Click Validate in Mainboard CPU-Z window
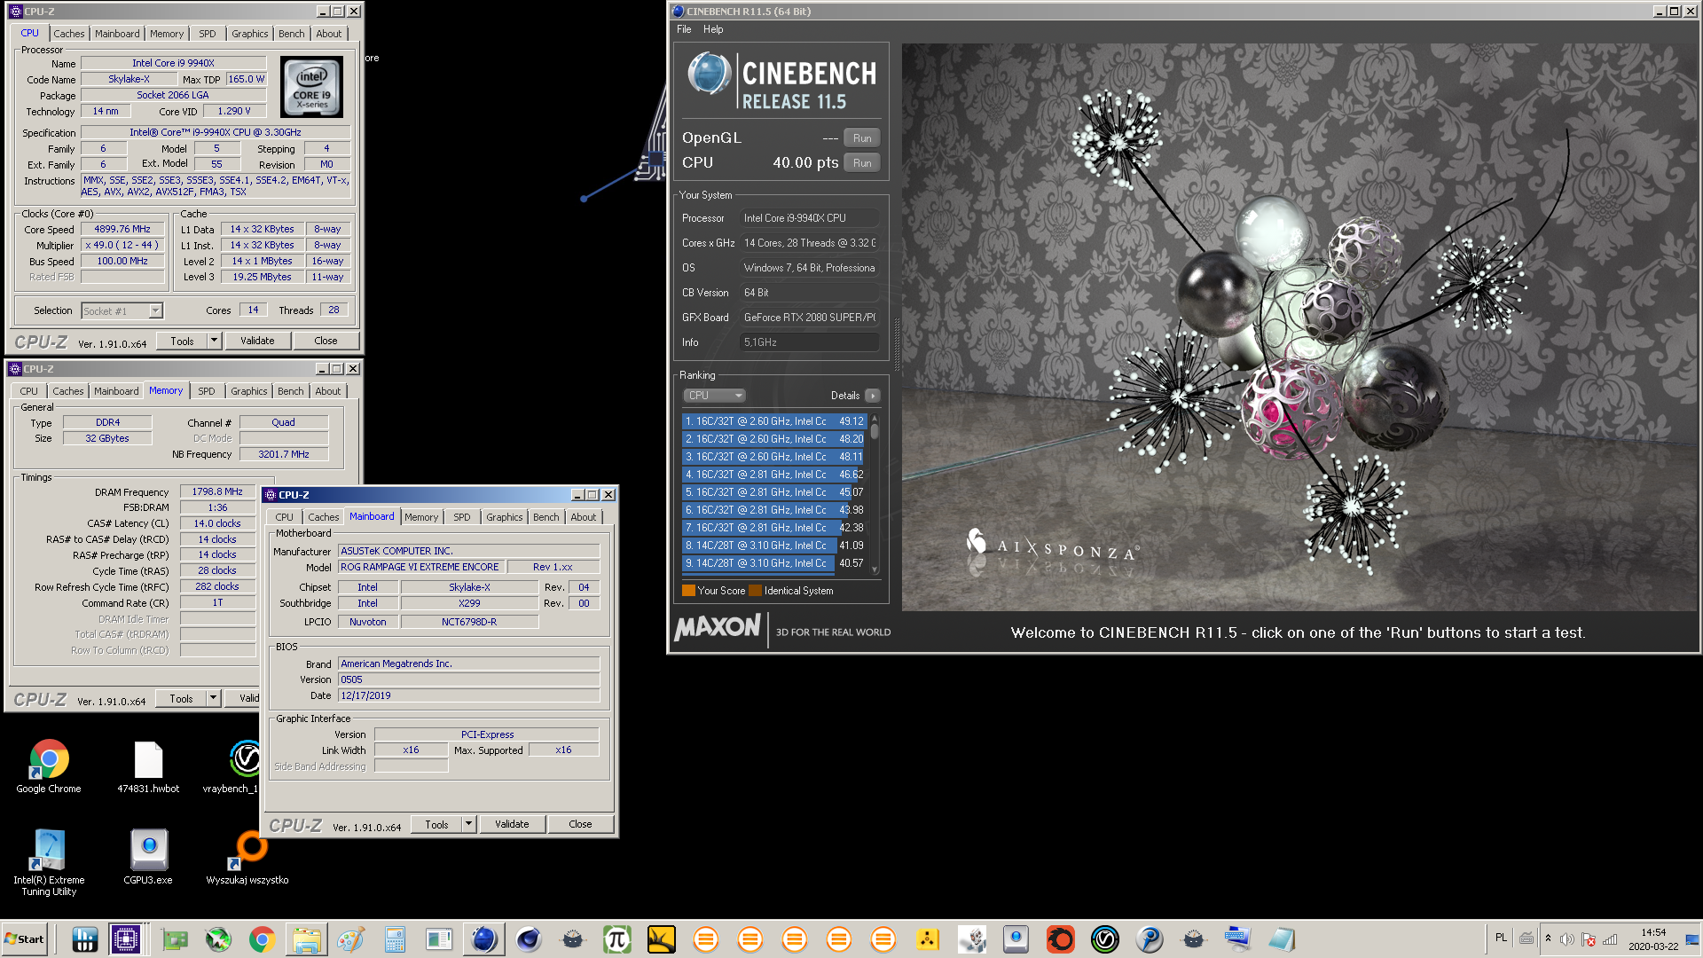The image size is (1703, 958). (512, 824)
